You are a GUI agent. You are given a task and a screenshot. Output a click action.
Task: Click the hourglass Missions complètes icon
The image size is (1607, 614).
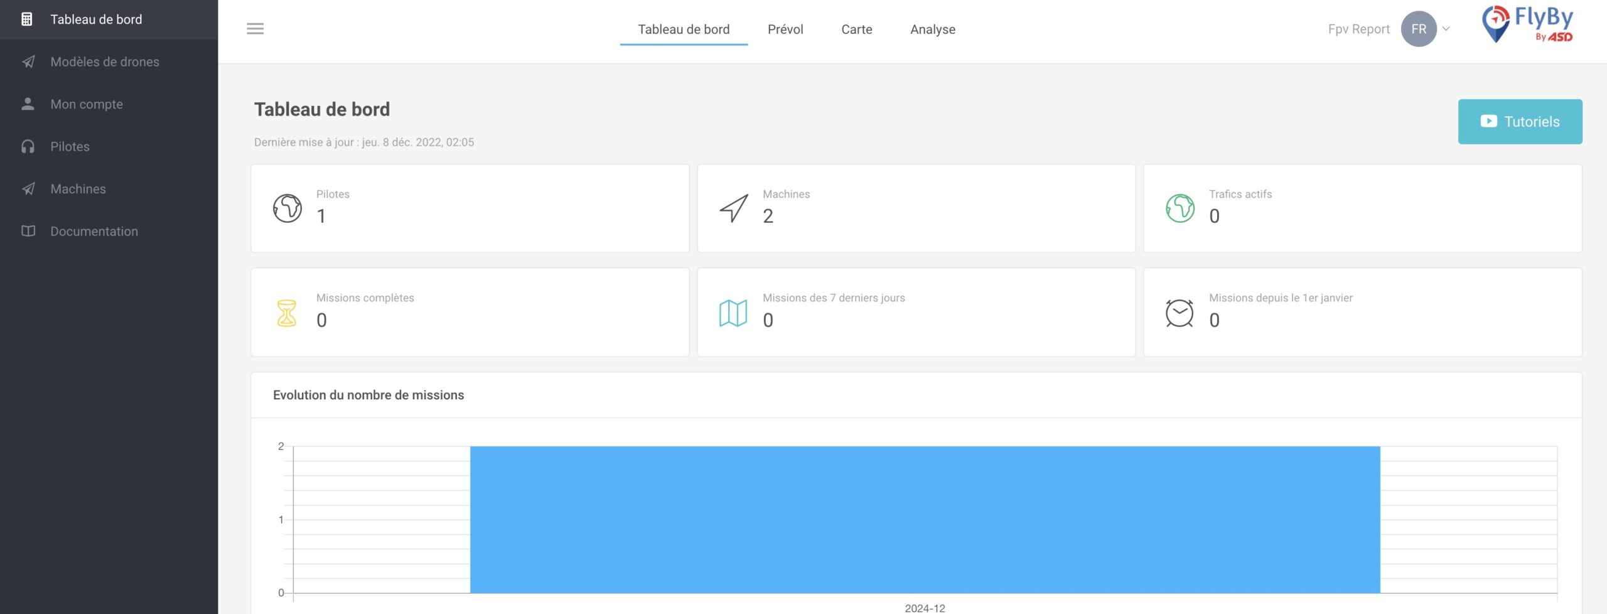[x=287, y=313]
